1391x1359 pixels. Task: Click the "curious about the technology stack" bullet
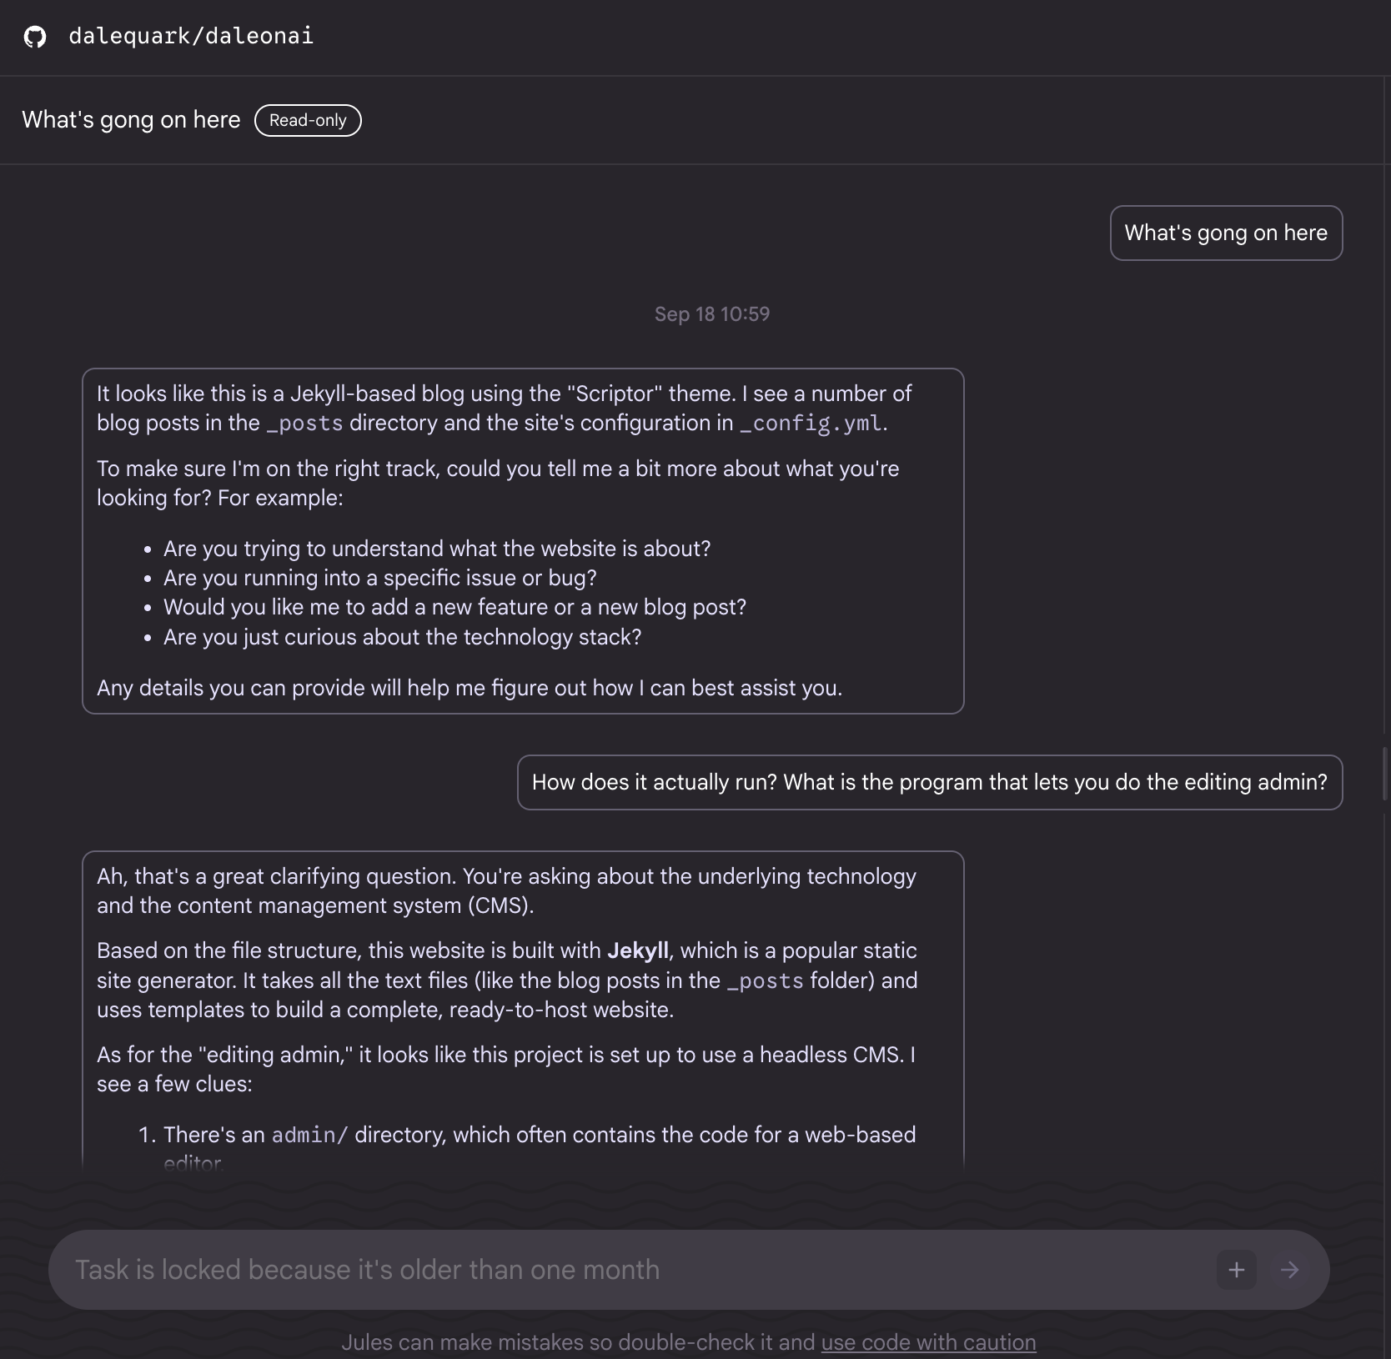(x=402, y=637)
